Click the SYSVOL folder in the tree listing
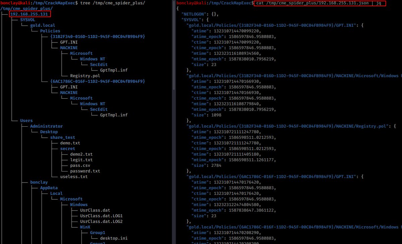 pos(28,20)
